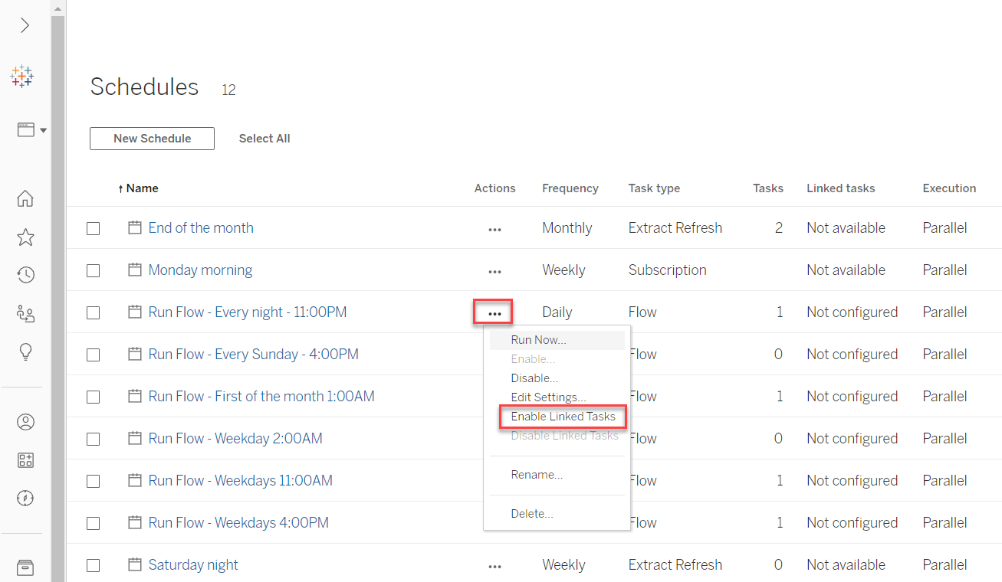The height and width of the screenshot is (582, 1002).
Task: Open the Home icon in sidebar
Action: [25, 199]
